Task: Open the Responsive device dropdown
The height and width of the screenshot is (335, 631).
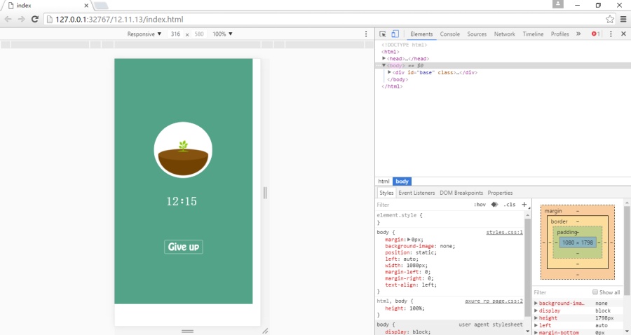Action: (144, 34)
